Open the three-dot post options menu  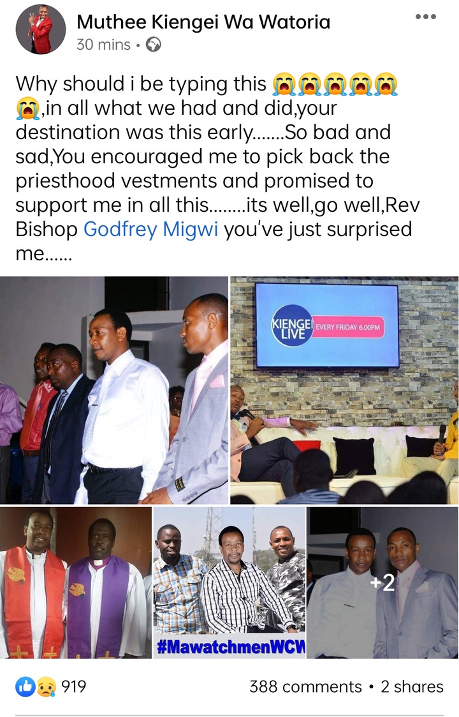click(x=425, y=17)
